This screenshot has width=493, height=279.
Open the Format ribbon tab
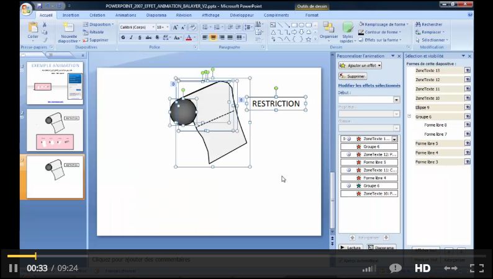[312, 15]
